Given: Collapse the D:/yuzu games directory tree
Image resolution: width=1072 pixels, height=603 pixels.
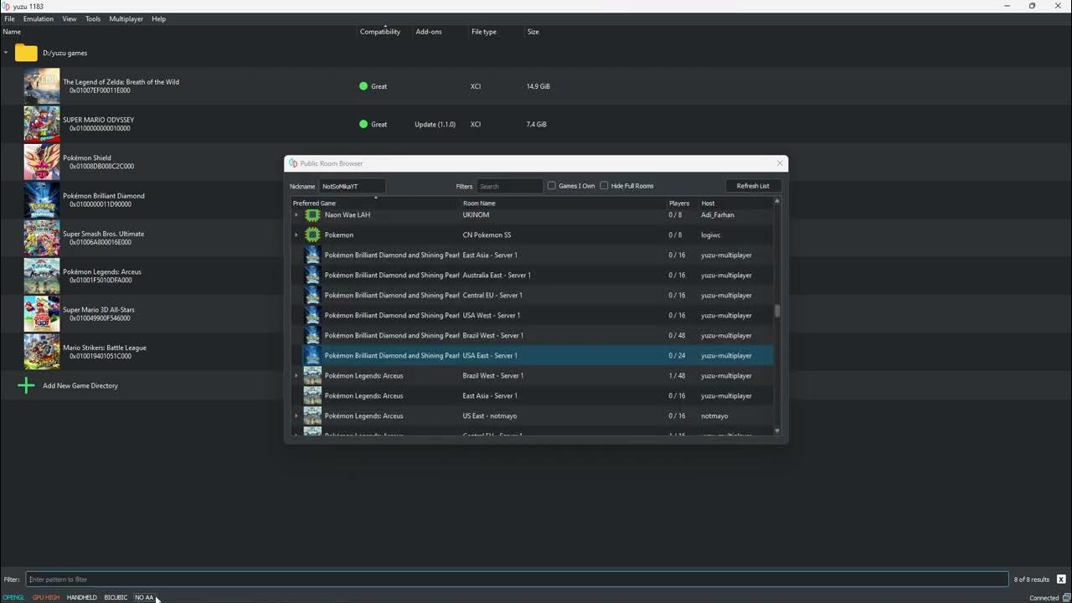Looking at the screenshot, I should [x=6, y=53].
